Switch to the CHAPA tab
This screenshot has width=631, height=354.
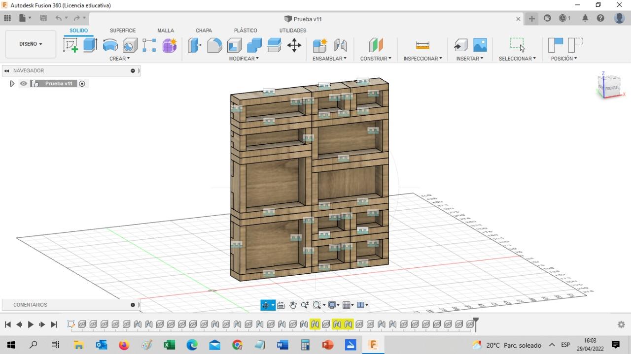(204, 31)
